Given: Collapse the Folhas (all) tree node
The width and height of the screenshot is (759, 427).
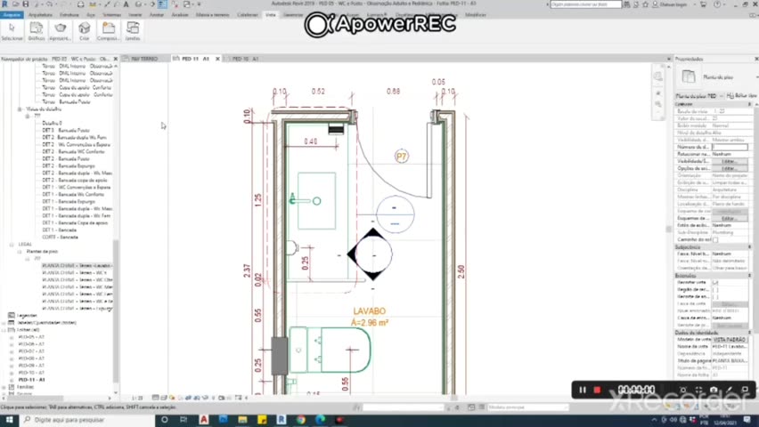Looking at the screenshot, I should pyautogui.click(x=4, y=330).
